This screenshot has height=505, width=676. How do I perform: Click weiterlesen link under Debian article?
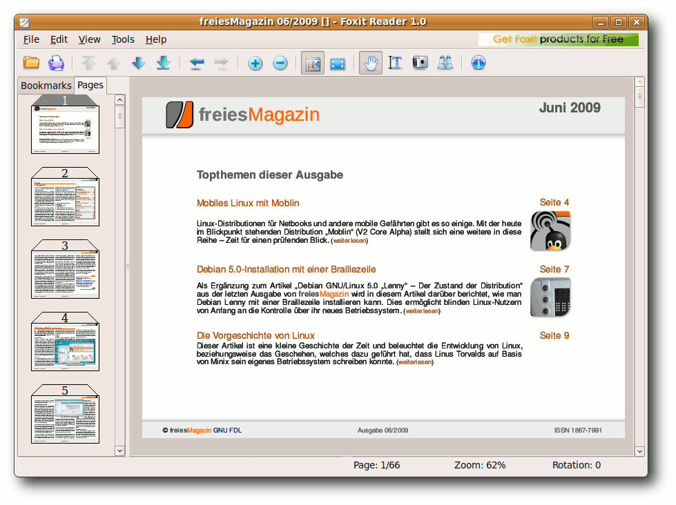point(422,311)
